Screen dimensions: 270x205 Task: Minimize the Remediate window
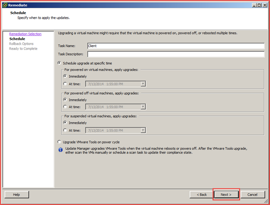(254, 5)
